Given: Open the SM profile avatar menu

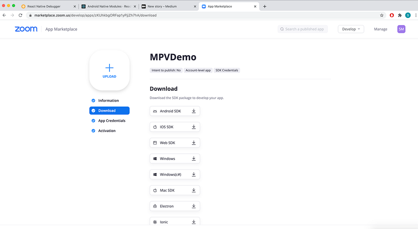Looking at the screenshot, I should pyautogui.click(x=401, y=29).
